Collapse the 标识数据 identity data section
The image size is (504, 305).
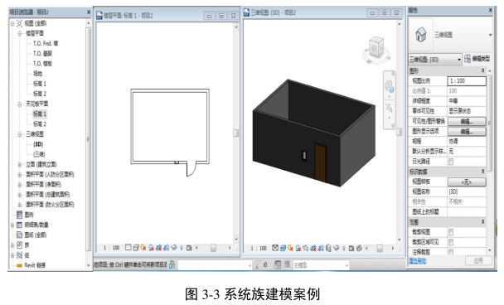pos(482,172)
